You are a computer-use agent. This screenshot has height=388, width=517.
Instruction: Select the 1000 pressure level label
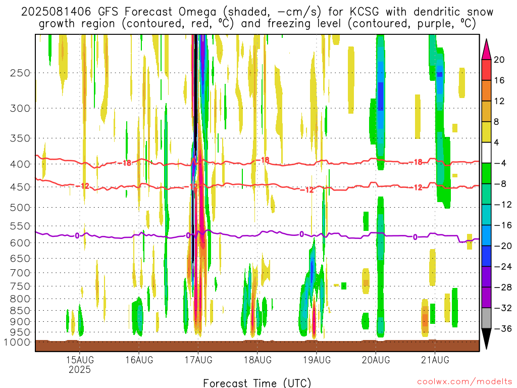tap(18, 343)
